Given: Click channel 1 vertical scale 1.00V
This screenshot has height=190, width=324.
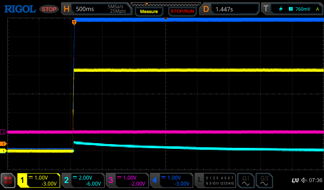Looking at the screenshot, I should pos(41,178).
